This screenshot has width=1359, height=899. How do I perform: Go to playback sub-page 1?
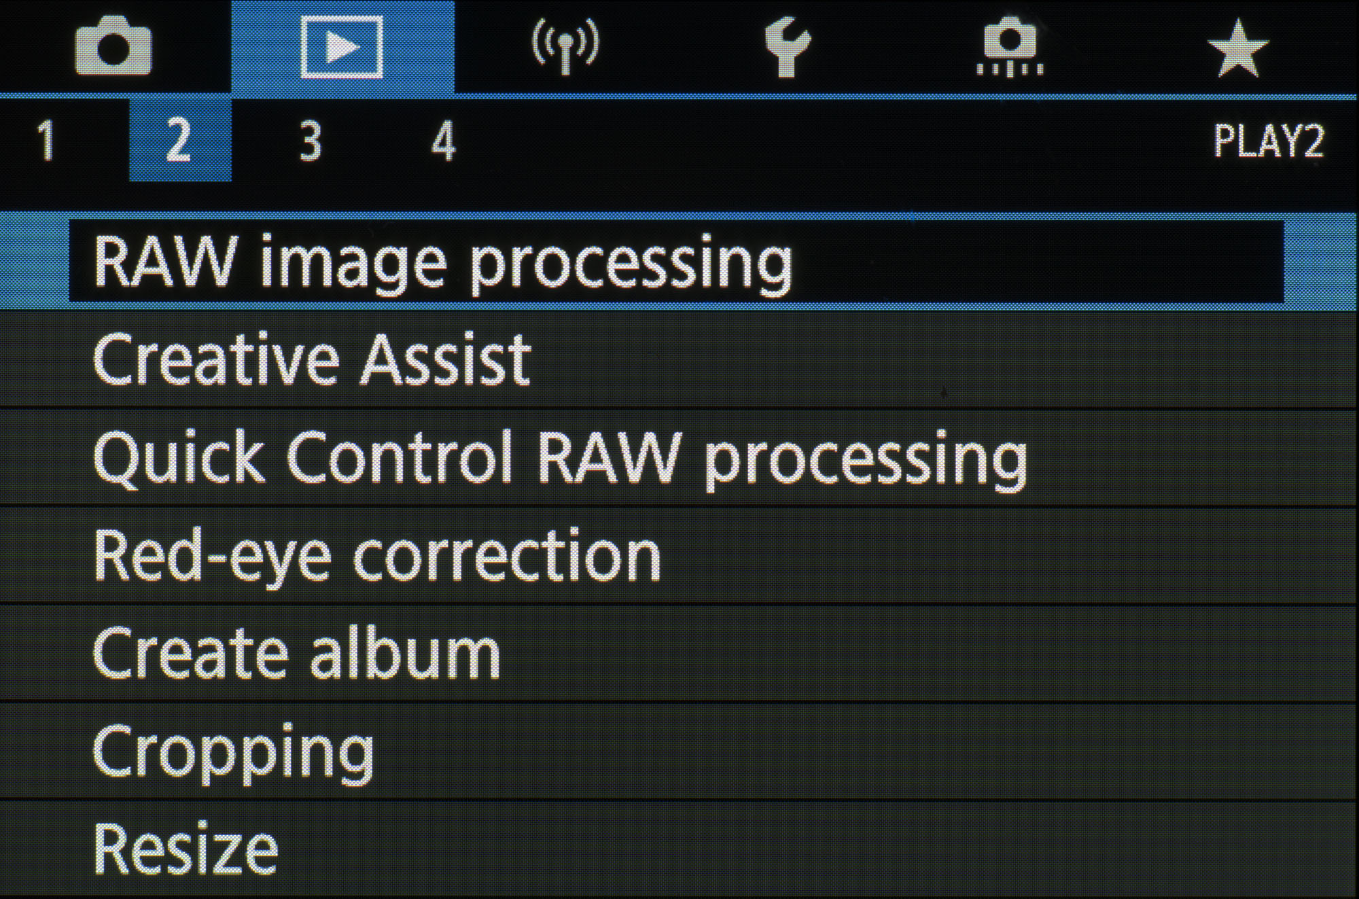click(46, 141)
